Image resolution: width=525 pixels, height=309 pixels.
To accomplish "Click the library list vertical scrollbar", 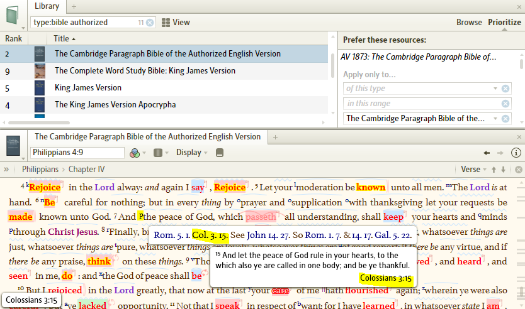I will click(x=332, y=65).
